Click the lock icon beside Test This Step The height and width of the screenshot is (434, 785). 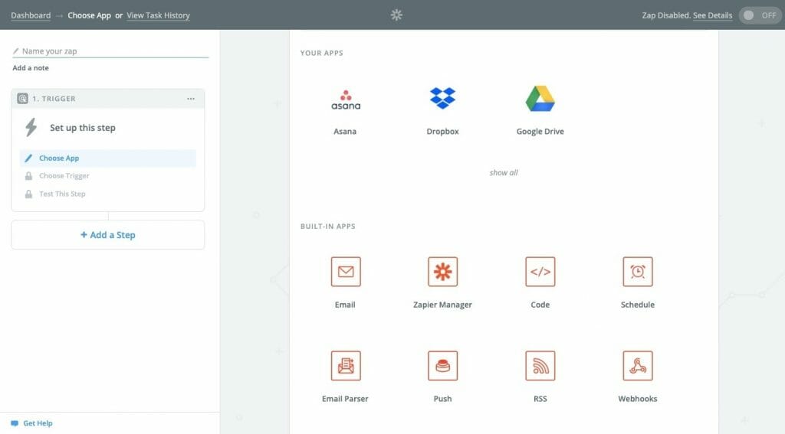(x=28, y=194)
